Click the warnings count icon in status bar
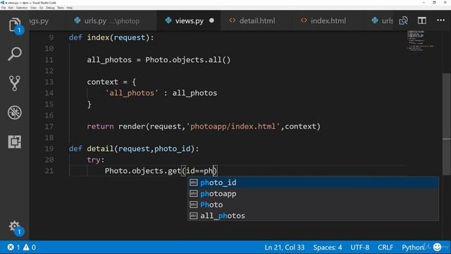 click(26, 247)
